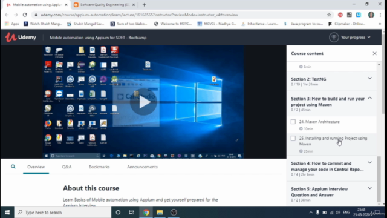The image size is (387, 218).
Task: Expand Section 5 Appium Interview chevron
Action: tap(369, 188)
